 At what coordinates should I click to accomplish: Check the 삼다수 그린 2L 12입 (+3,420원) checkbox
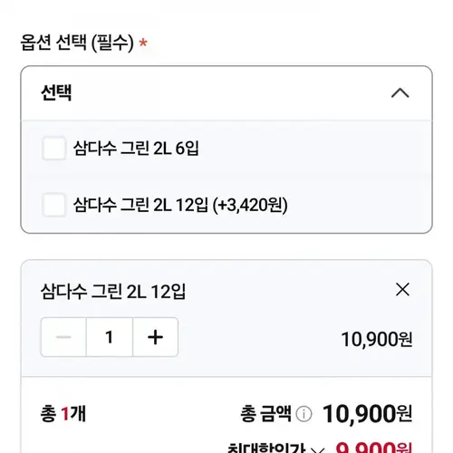pos(53,205)
